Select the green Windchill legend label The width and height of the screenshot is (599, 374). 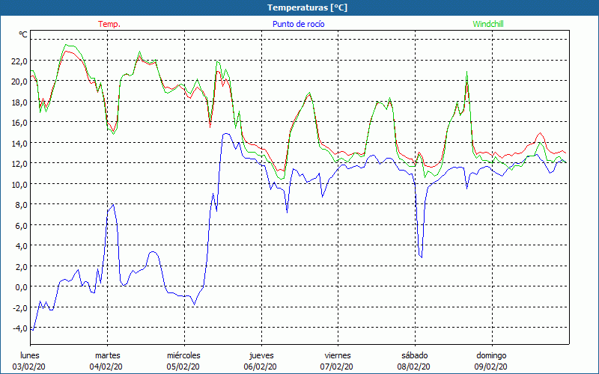click(488, 24)
